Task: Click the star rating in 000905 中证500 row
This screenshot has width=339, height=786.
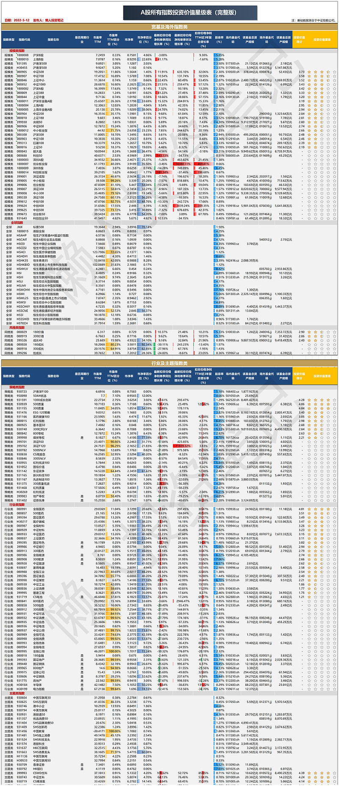Action: (x=321, y=72)
